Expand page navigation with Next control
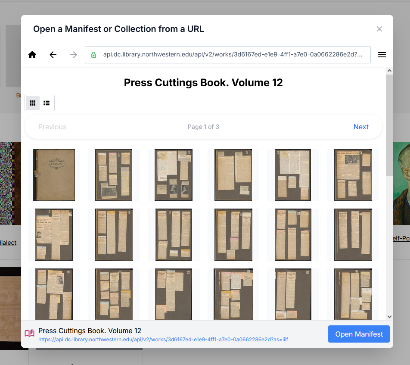 tap(361, 126)
